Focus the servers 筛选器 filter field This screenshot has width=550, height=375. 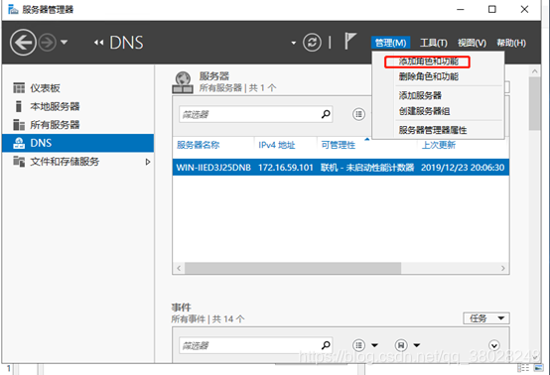pyautogui.click(x=256, y=114)
